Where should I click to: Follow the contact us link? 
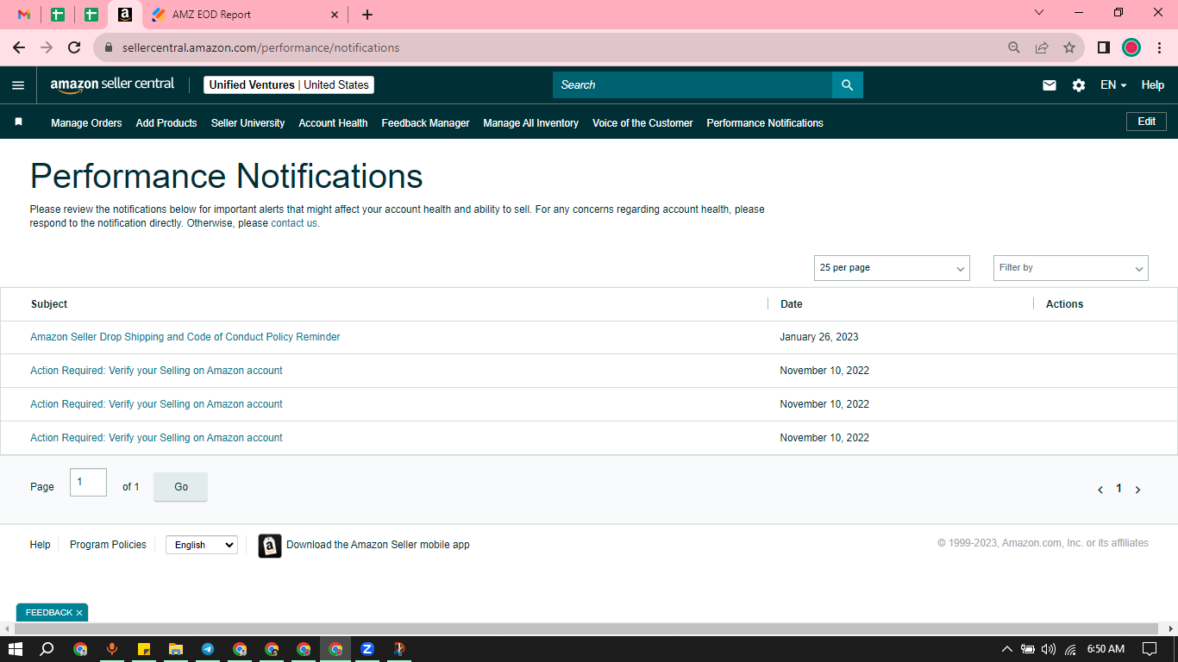pyautogui.click(x=294, y=223)
